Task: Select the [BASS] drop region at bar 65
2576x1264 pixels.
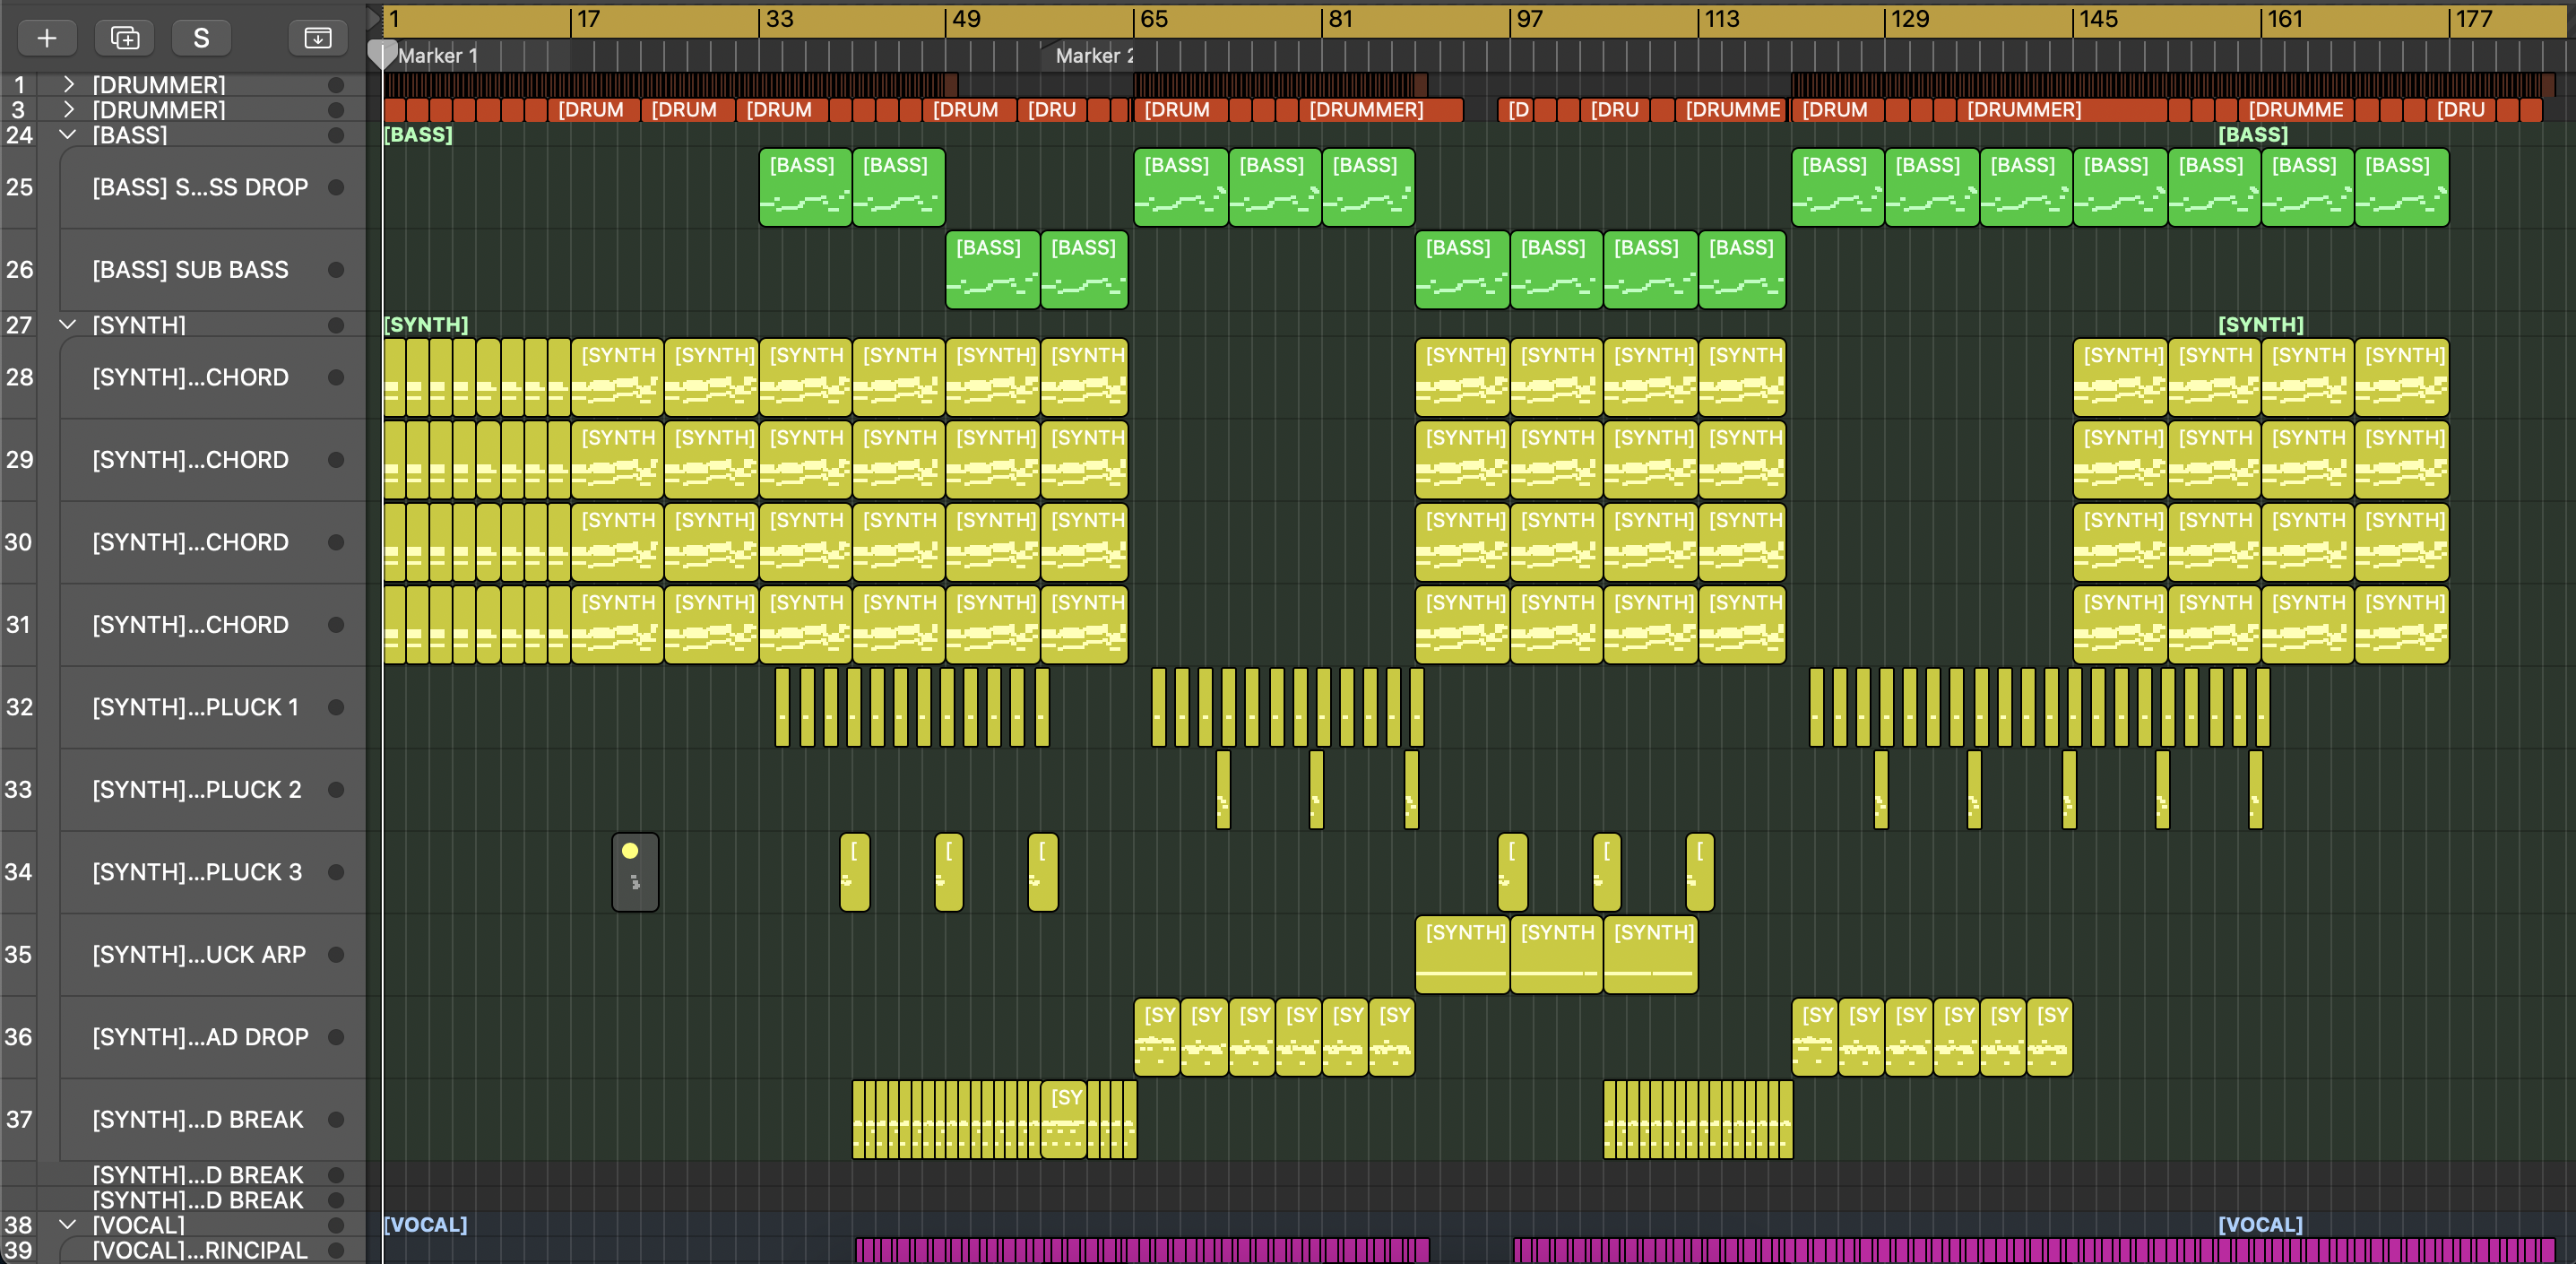Action: tap(1180, 187)
